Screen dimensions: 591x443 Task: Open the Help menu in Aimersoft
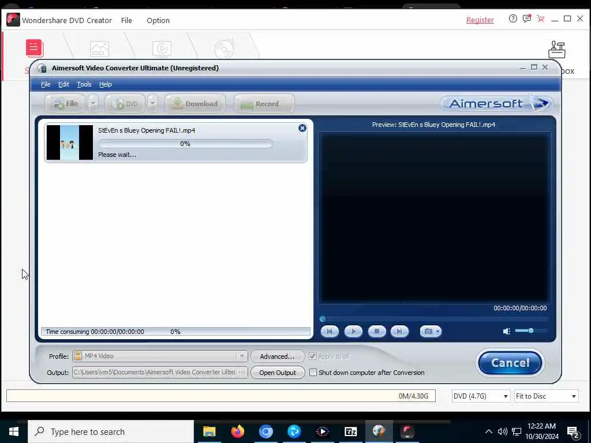click(x=105, y=84)
